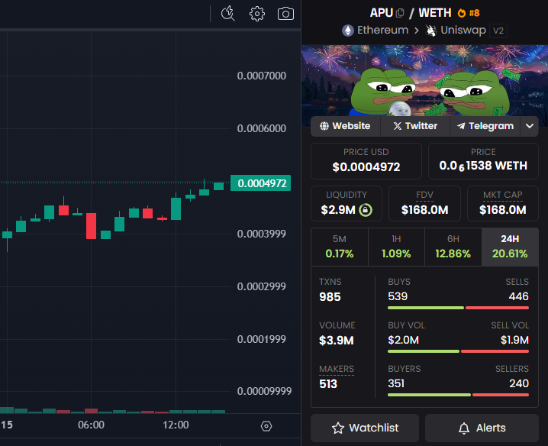The height and width of the screenshot is (446, 548).
Task: Open the Alerts button
Action: point(482,428)
